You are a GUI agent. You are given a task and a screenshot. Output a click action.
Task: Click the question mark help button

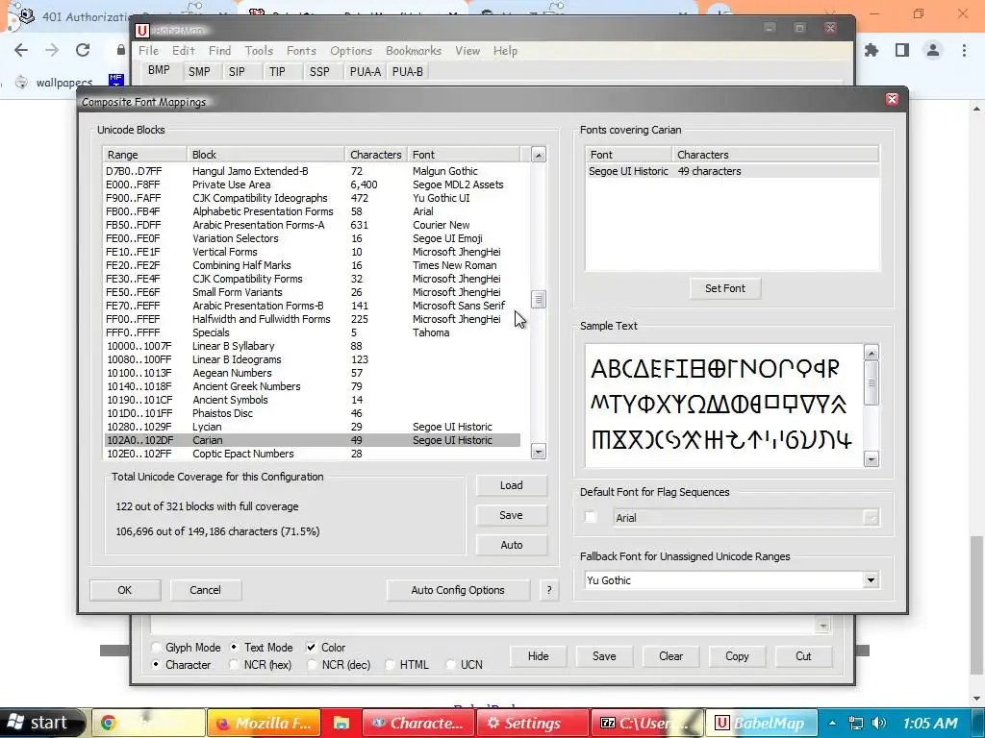549,590
